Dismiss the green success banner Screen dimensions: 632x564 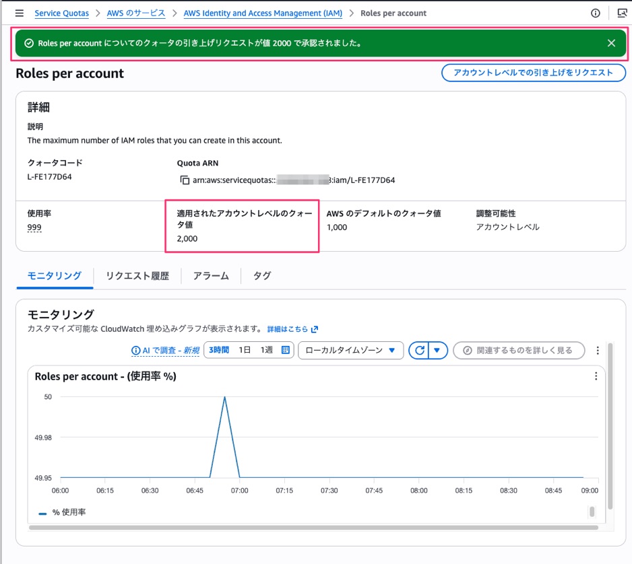pos(611,43)
